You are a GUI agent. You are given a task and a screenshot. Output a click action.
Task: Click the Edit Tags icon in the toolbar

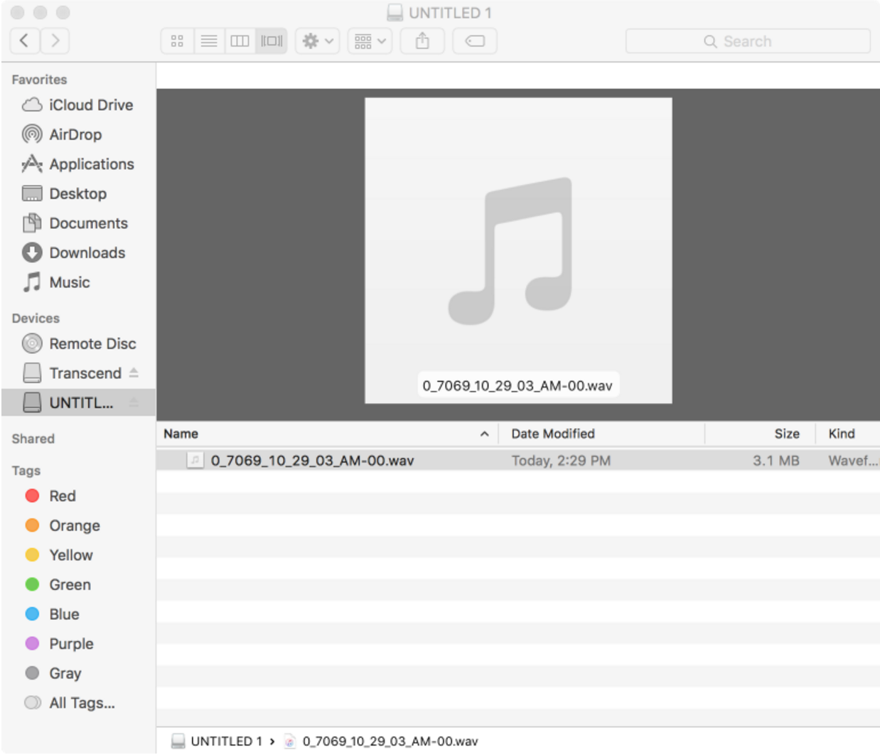[x=474, y=41]
